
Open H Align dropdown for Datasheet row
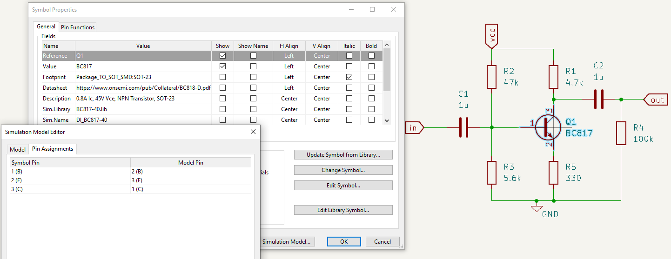click(x=289, y=88)
